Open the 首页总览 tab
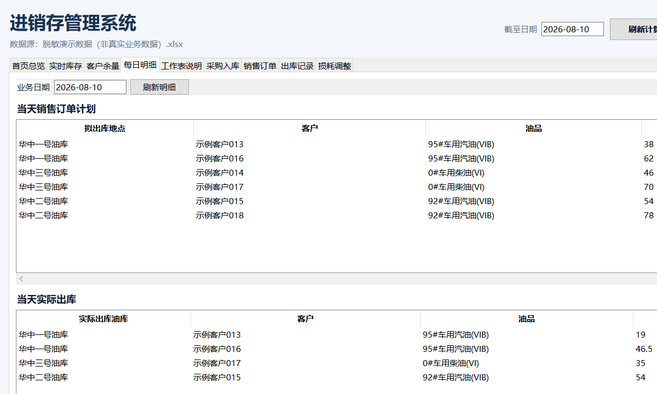Screen dimensions: 657x394 tap(28, 66)
